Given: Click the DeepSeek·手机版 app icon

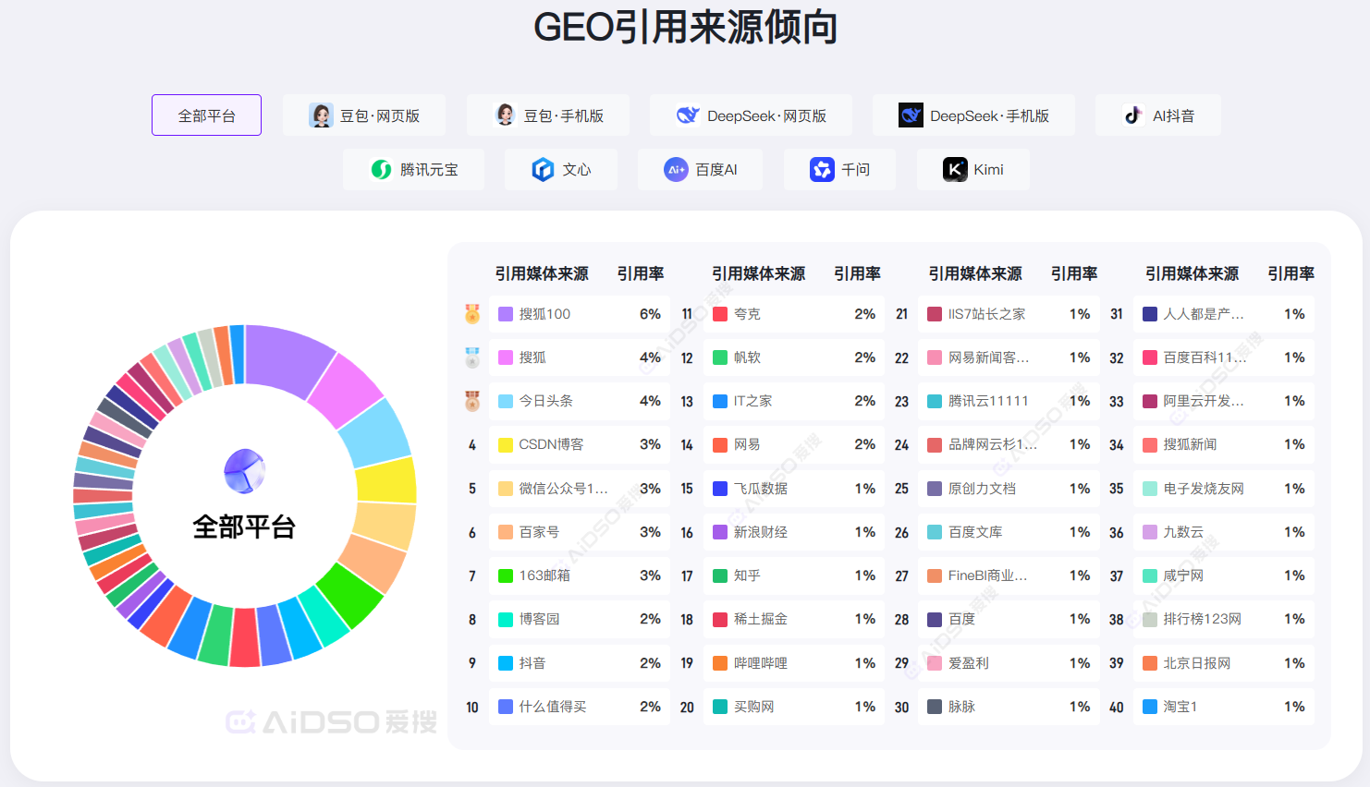Looking at the screenshot, I should tap(911, 115).
